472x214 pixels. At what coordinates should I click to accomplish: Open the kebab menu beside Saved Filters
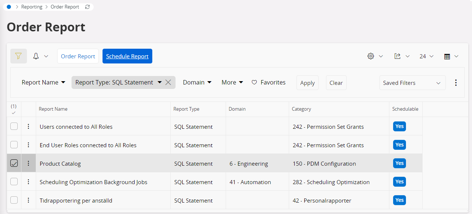(456, 83)
